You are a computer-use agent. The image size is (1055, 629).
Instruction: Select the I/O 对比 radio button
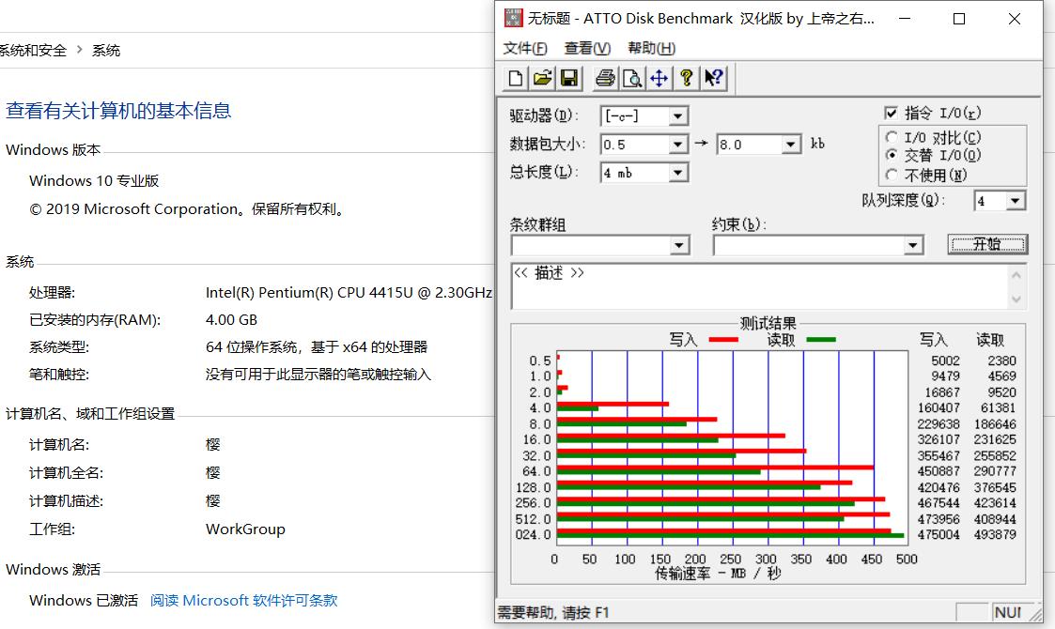click(x=892, y=136)
